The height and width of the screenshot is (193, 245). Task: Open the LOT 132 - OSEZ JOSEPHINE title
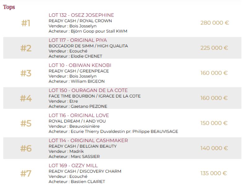coord(81,15)
